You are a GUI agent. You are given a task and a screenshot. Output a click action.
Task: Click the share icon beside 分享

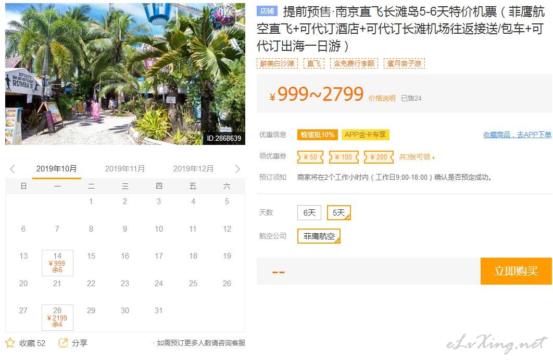click(x=63, y=342)
